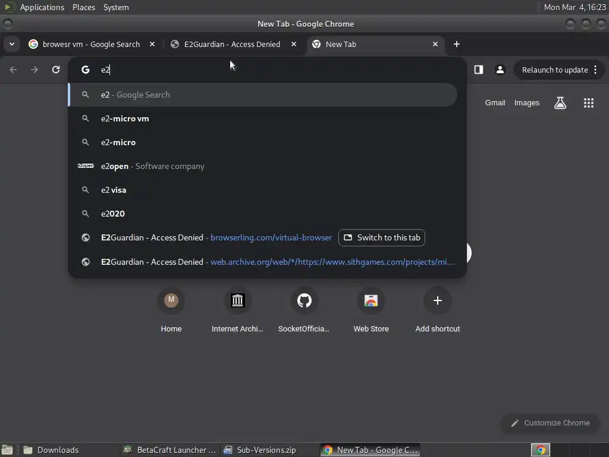
Task: Click the show desktop icon in taskbar
Action: (x=7, y=450)
